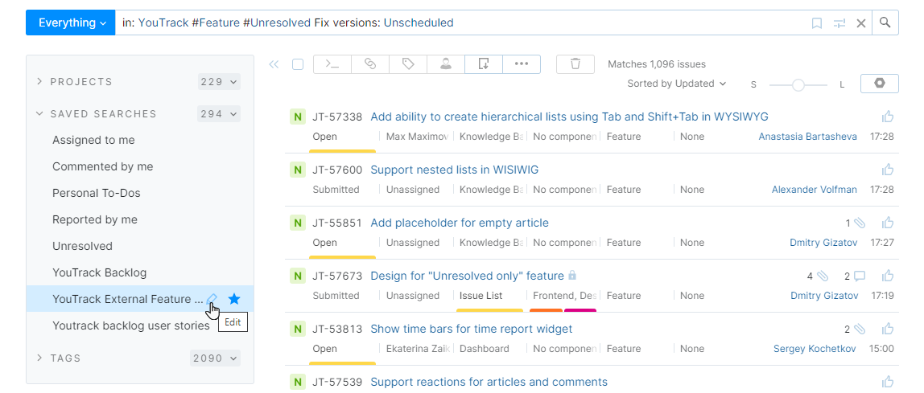The height and width of the screenshot is (393, 924).
Task: Select the Assigned to me saved search
Action: click(x=93, y=140)
